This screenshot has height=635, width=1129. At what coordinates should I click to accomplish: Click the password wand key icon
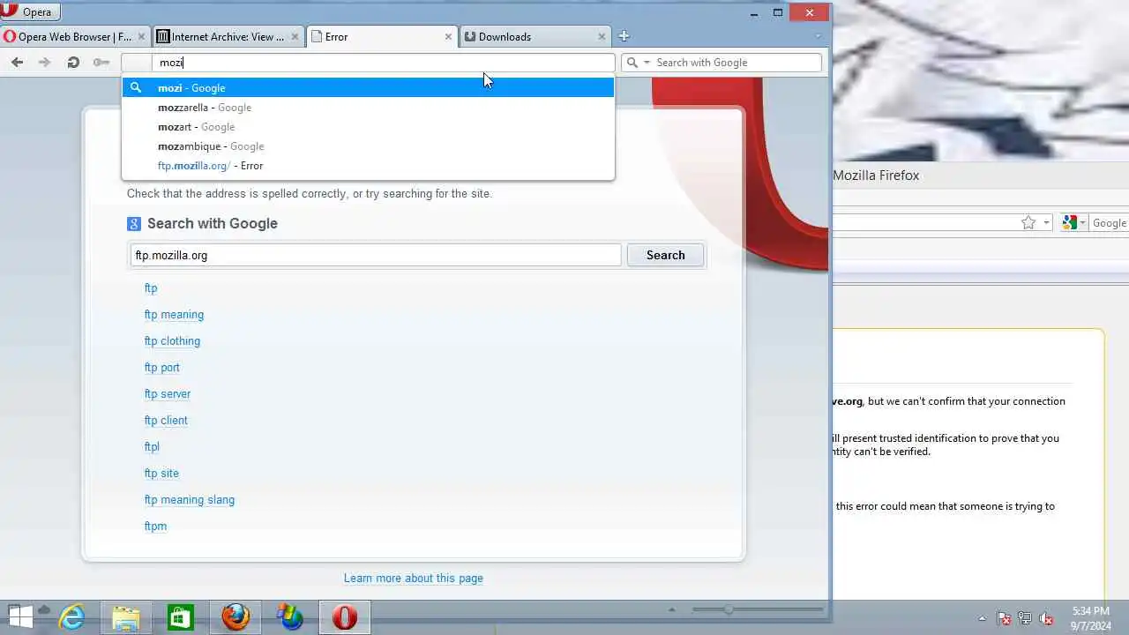tap(101, 62)
